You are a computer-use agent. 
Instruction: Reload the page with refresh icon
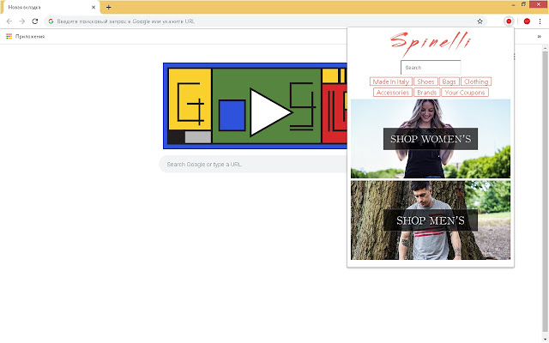pyautogui.click(x=34, y=21)
